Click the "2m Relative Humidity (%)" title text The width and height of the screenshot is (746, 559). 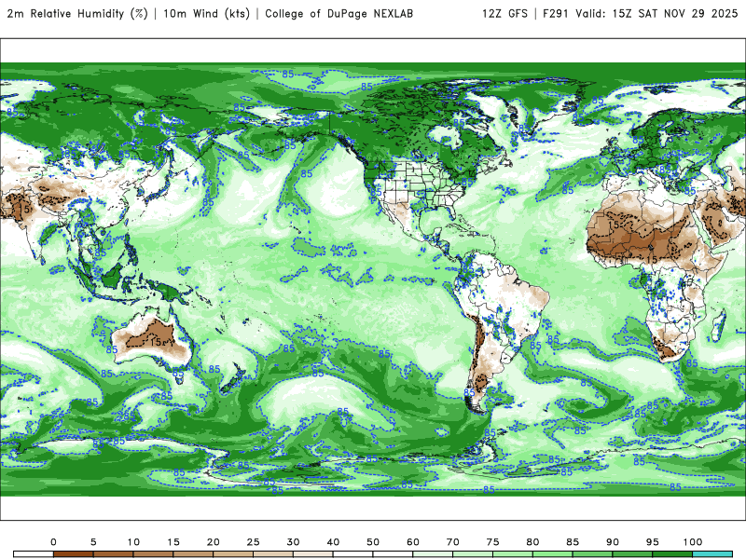tap(77, 14)
